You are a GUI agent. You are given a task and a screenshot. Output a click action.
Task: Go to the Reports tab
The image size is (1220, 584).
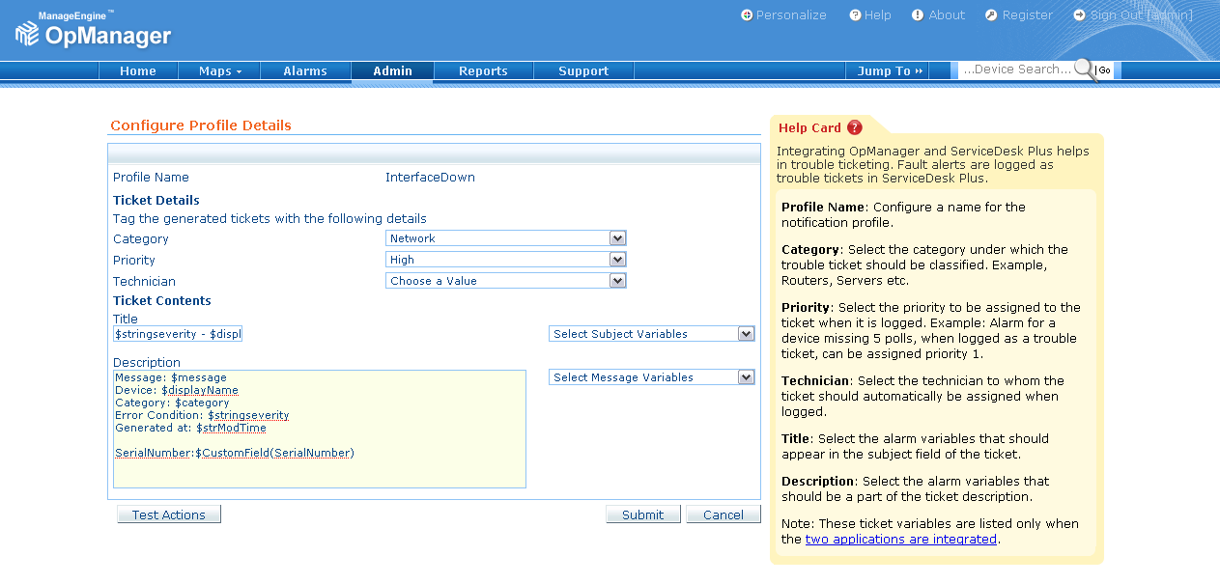(483, 71)
